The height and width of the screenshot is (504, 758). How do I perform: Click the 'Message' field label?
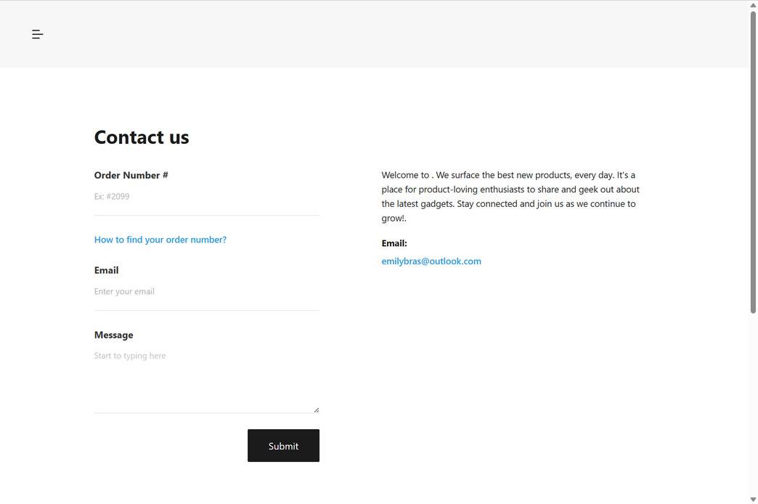(x=114, y=335)
